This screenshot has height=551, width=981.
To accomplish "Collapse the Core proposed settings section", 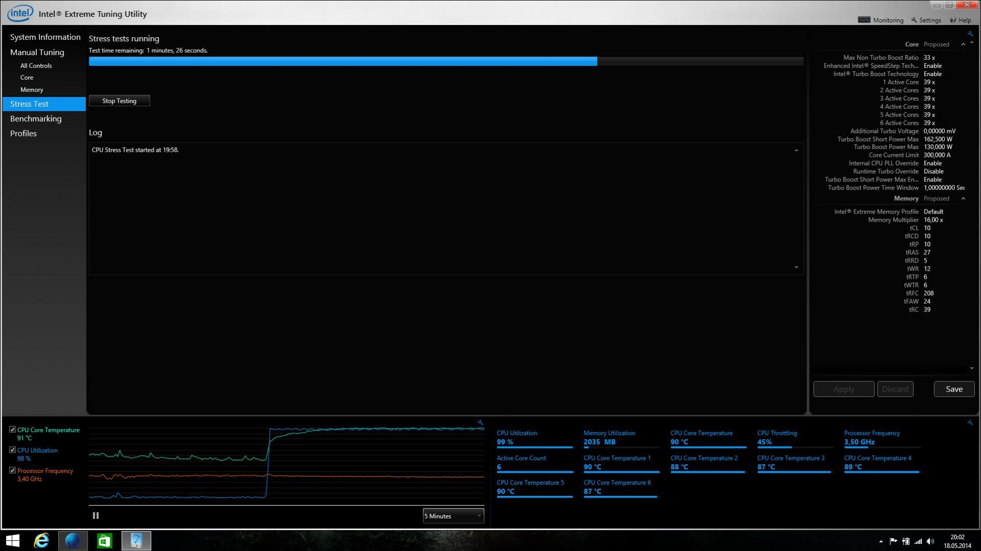I will pyautogui.click(x=963, y=44).
